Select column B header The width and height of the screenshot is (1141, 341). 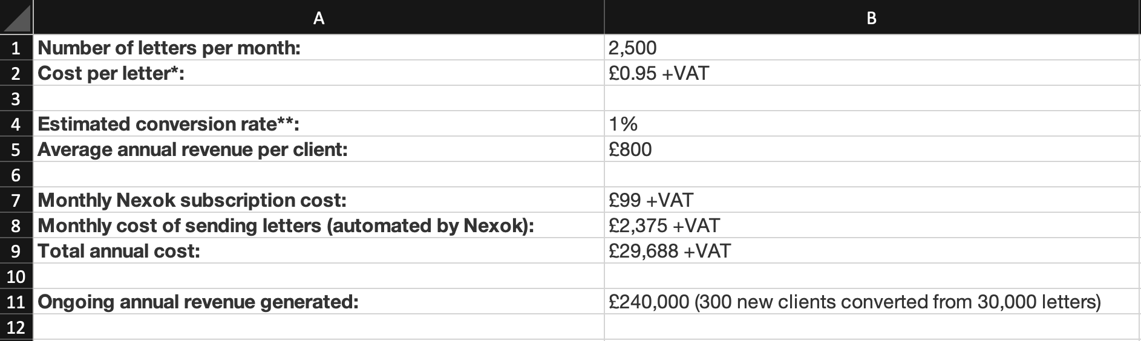pos(872,18)
